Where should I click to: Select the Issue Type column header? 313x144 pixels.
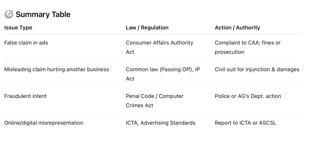point(18,28)
